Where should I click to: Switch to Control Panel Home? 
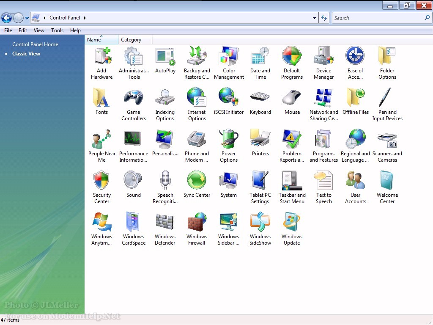tap(35, 44)
